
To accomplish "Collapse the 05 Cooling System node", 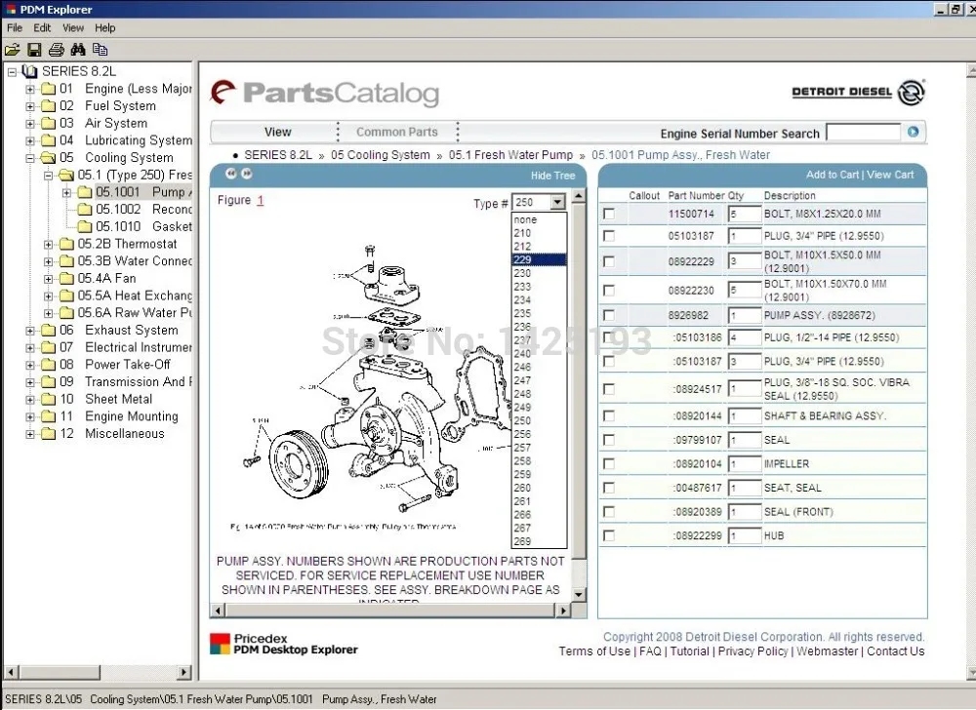I will coord(30,158).
